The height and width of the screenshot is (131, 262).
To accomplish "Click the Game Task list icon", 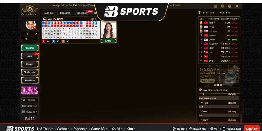I will tap(24, 106).
